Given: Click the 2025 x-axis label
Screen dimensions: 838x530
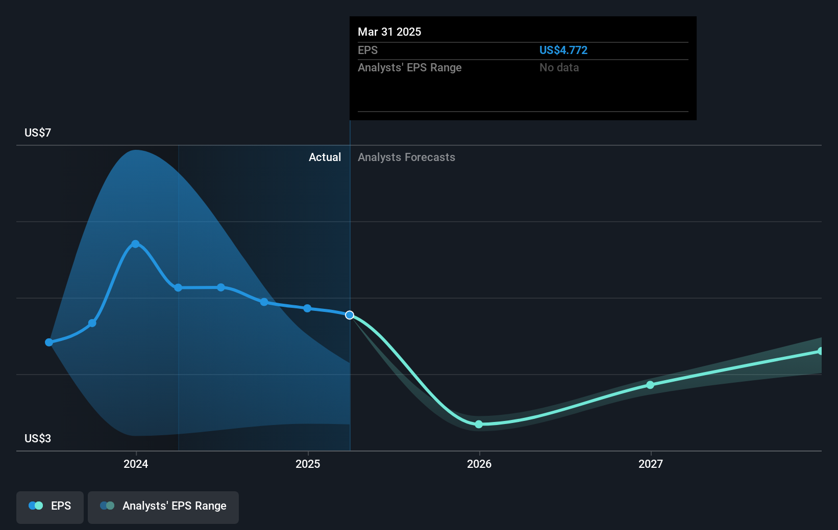Looking at the screenshot, I should (x=308, y=464).
